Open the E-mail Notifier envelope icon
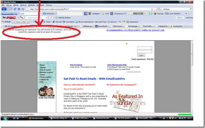Screen dimensions: 205x128 tap(166, 14)
